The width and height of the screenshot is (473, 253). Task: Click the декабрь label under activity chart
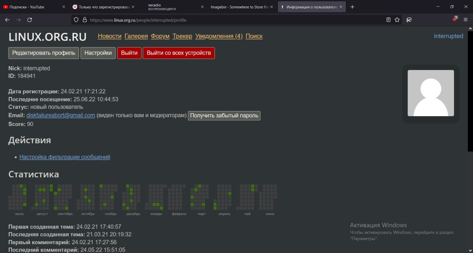click(x=133, y=214)
